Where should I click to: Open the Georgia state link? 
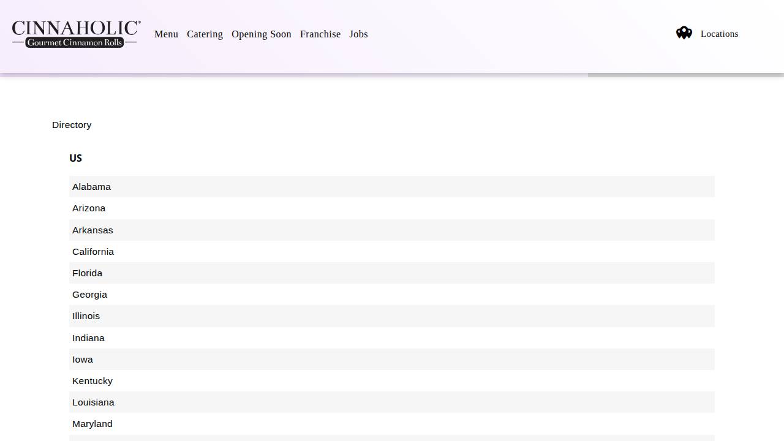[89, 295]
